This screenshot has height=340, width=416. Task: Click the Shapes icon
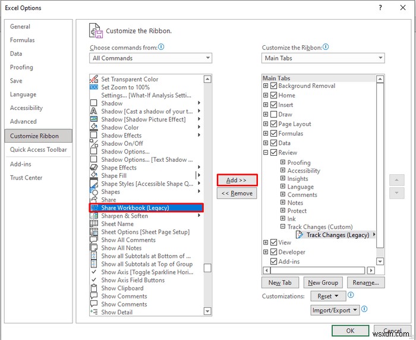point(94,191)
